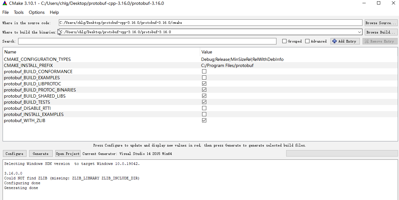Click the 'Configuring done' log line
The width and height of the screenshot is (399, 200).
(x=22, y=183)
